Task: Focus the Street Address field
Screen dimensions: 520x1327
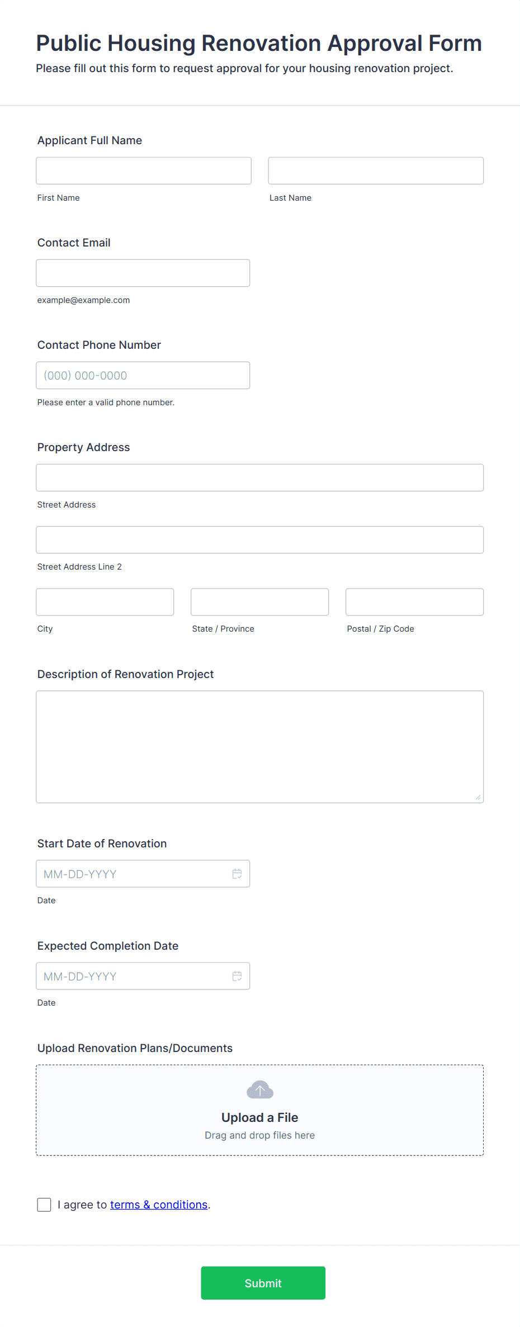Action: [260, 477]
